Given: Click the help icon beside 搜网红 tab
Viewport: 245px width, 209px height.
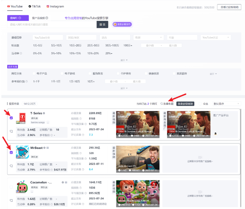Looking at the screenshot, I should pyautogui.click(x=20, y=18).
